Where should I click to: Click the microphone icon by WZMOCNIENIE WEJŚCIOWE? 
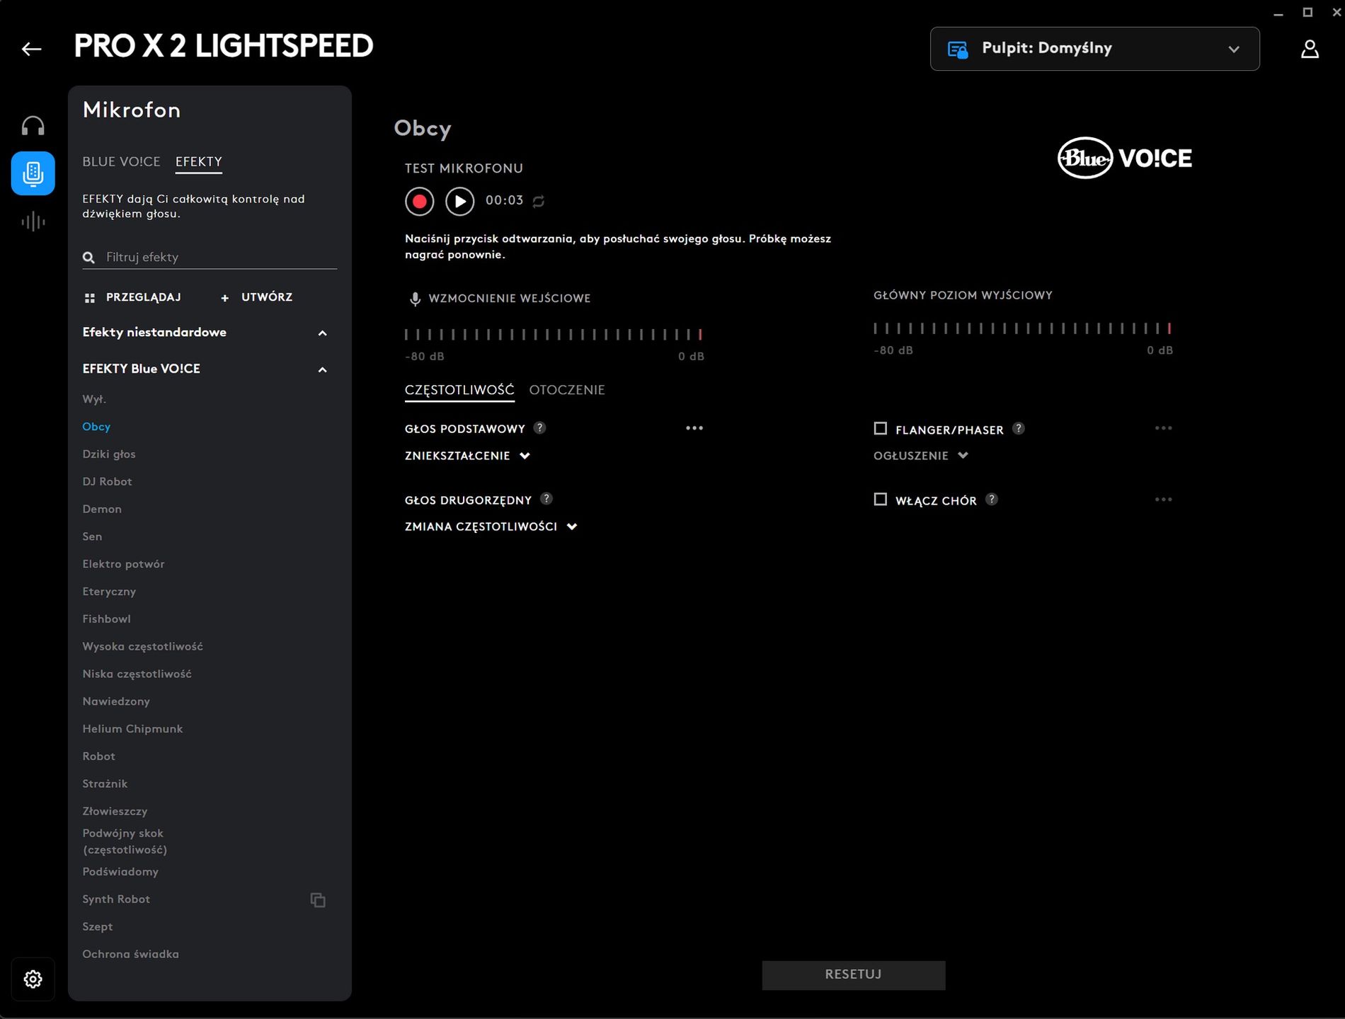[416, 299]
